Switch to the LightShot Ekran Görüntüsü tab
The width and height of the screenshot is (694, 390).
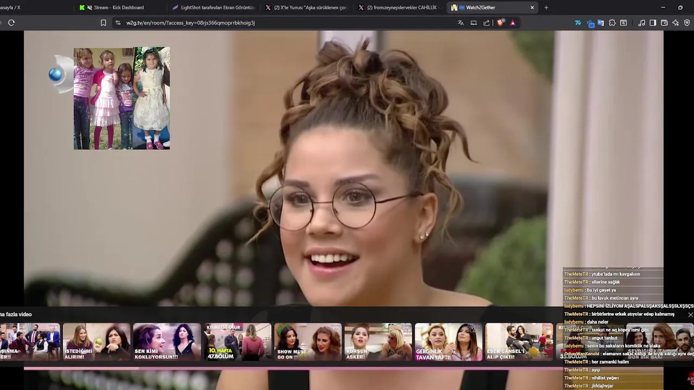[x=213, y=8]
